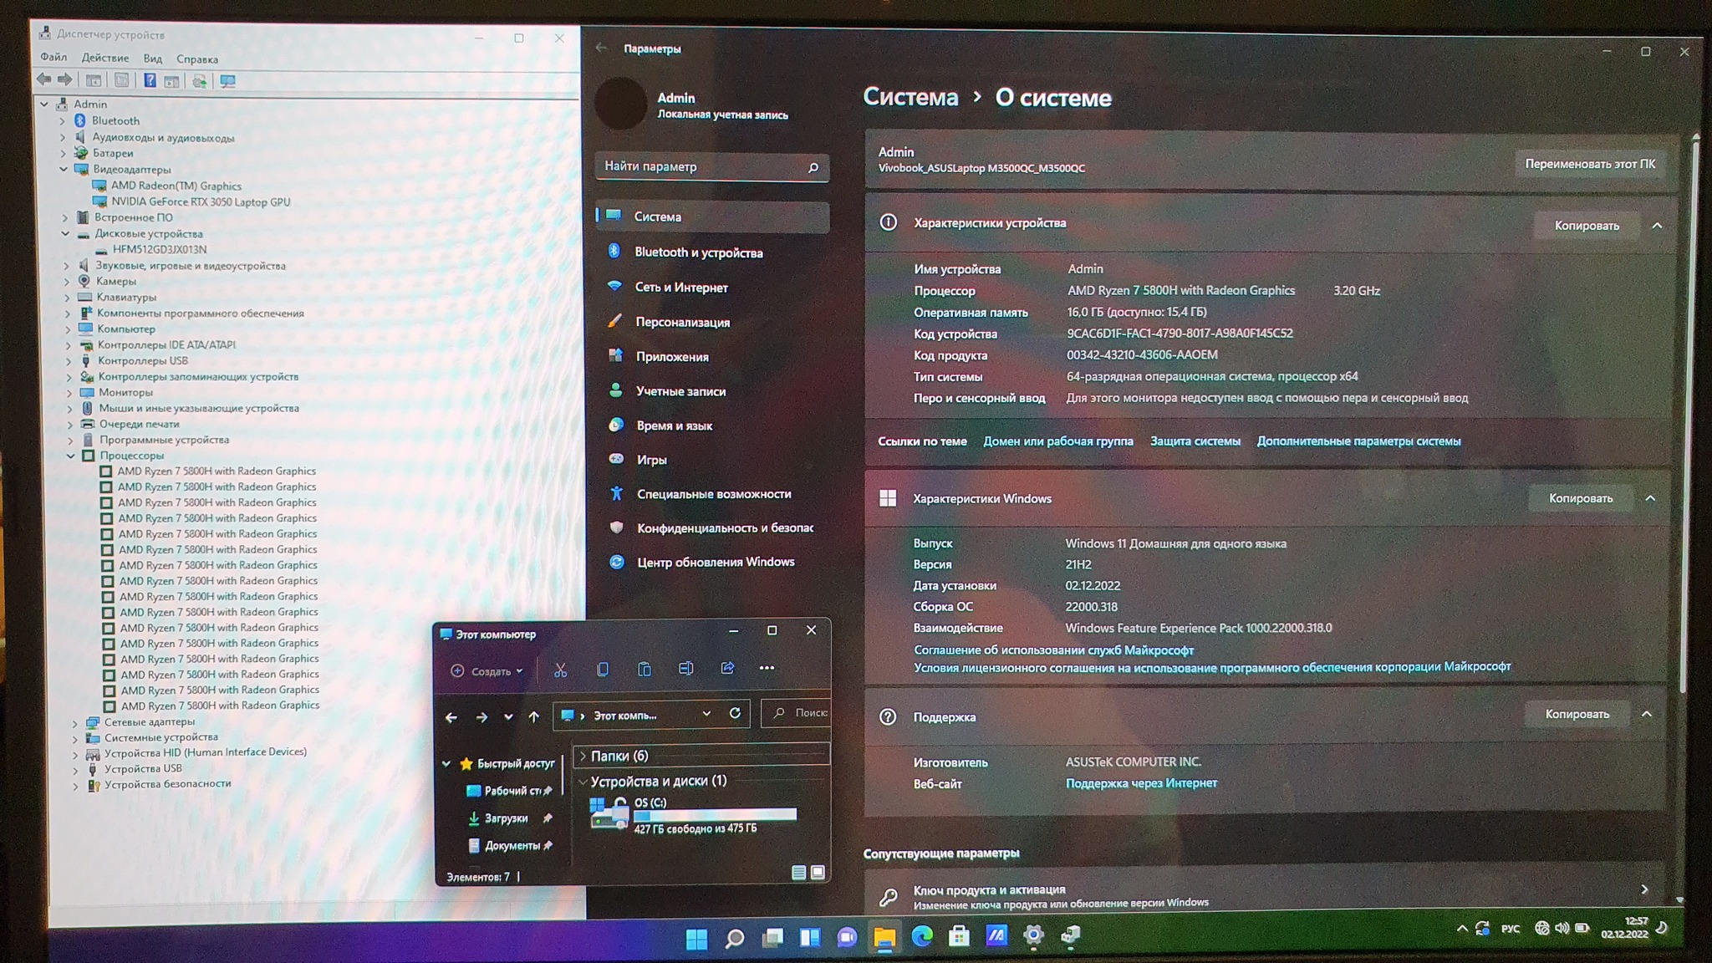
Task: Open Поддержка через Интернет link
Action: [1140, 783]
